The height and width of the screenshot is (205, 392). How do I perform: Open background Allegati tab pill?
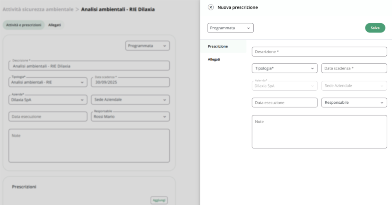(55, 25)
